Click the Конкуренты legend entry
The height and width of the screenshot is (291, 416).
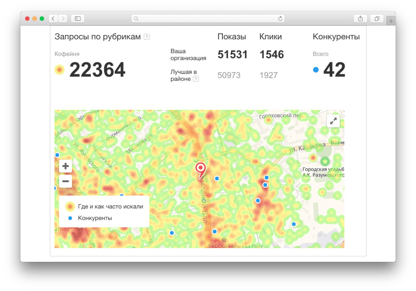(95, 218)
